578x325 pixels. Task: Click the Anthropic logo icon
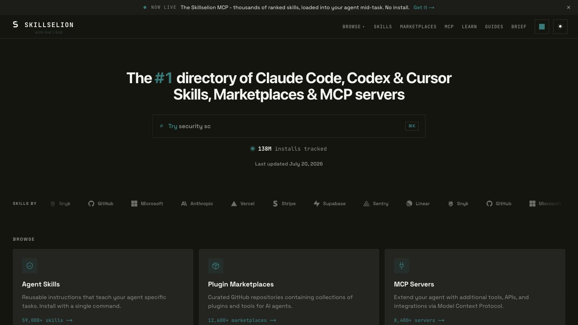pyautogui.click(x=184, y=204)
